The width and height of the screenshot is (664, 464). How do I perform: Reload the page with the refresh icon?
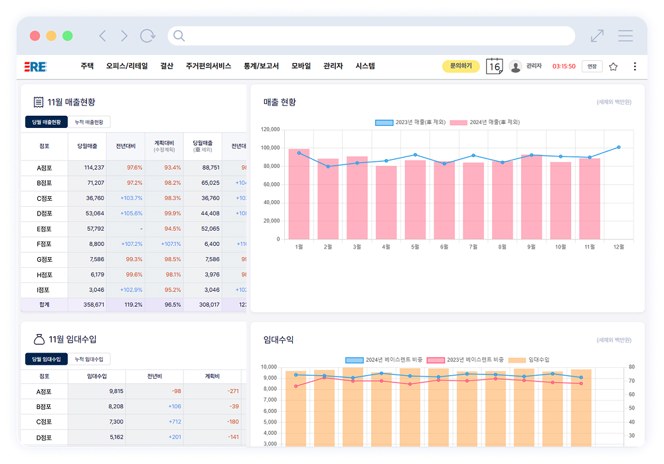point(148,36)
